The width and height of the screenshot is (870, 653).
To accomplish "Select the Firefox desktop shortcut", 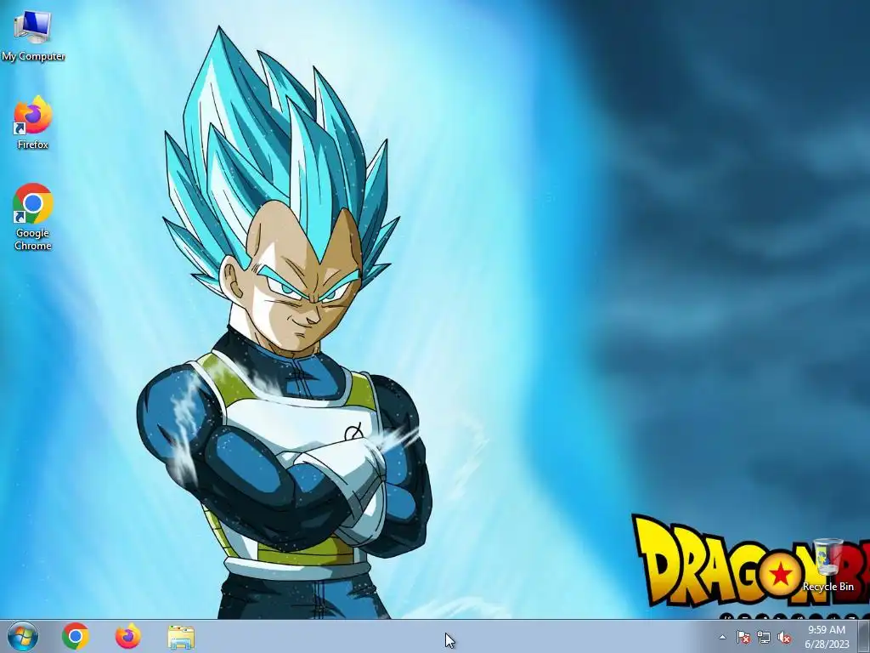I will pyautogui.click(x=33, y=123).
